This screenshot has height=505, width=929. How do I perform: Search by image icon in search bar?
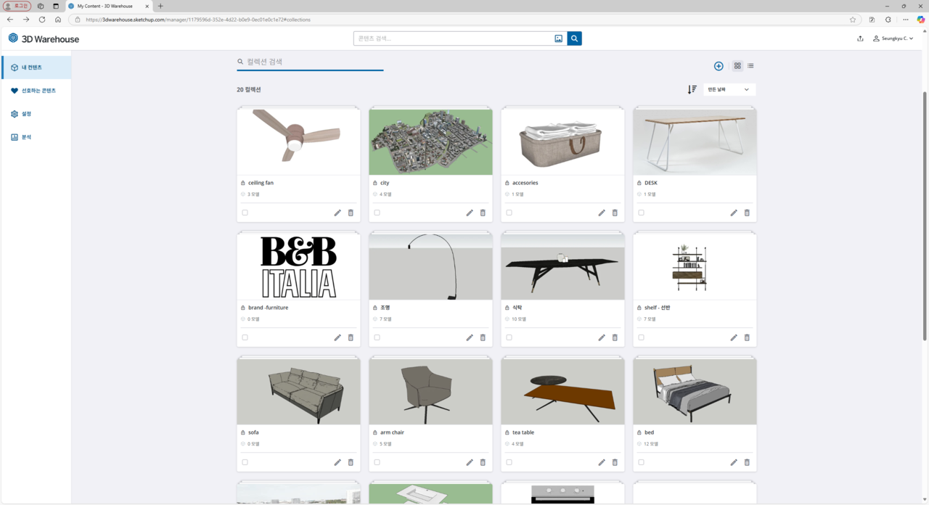(559, 38)
